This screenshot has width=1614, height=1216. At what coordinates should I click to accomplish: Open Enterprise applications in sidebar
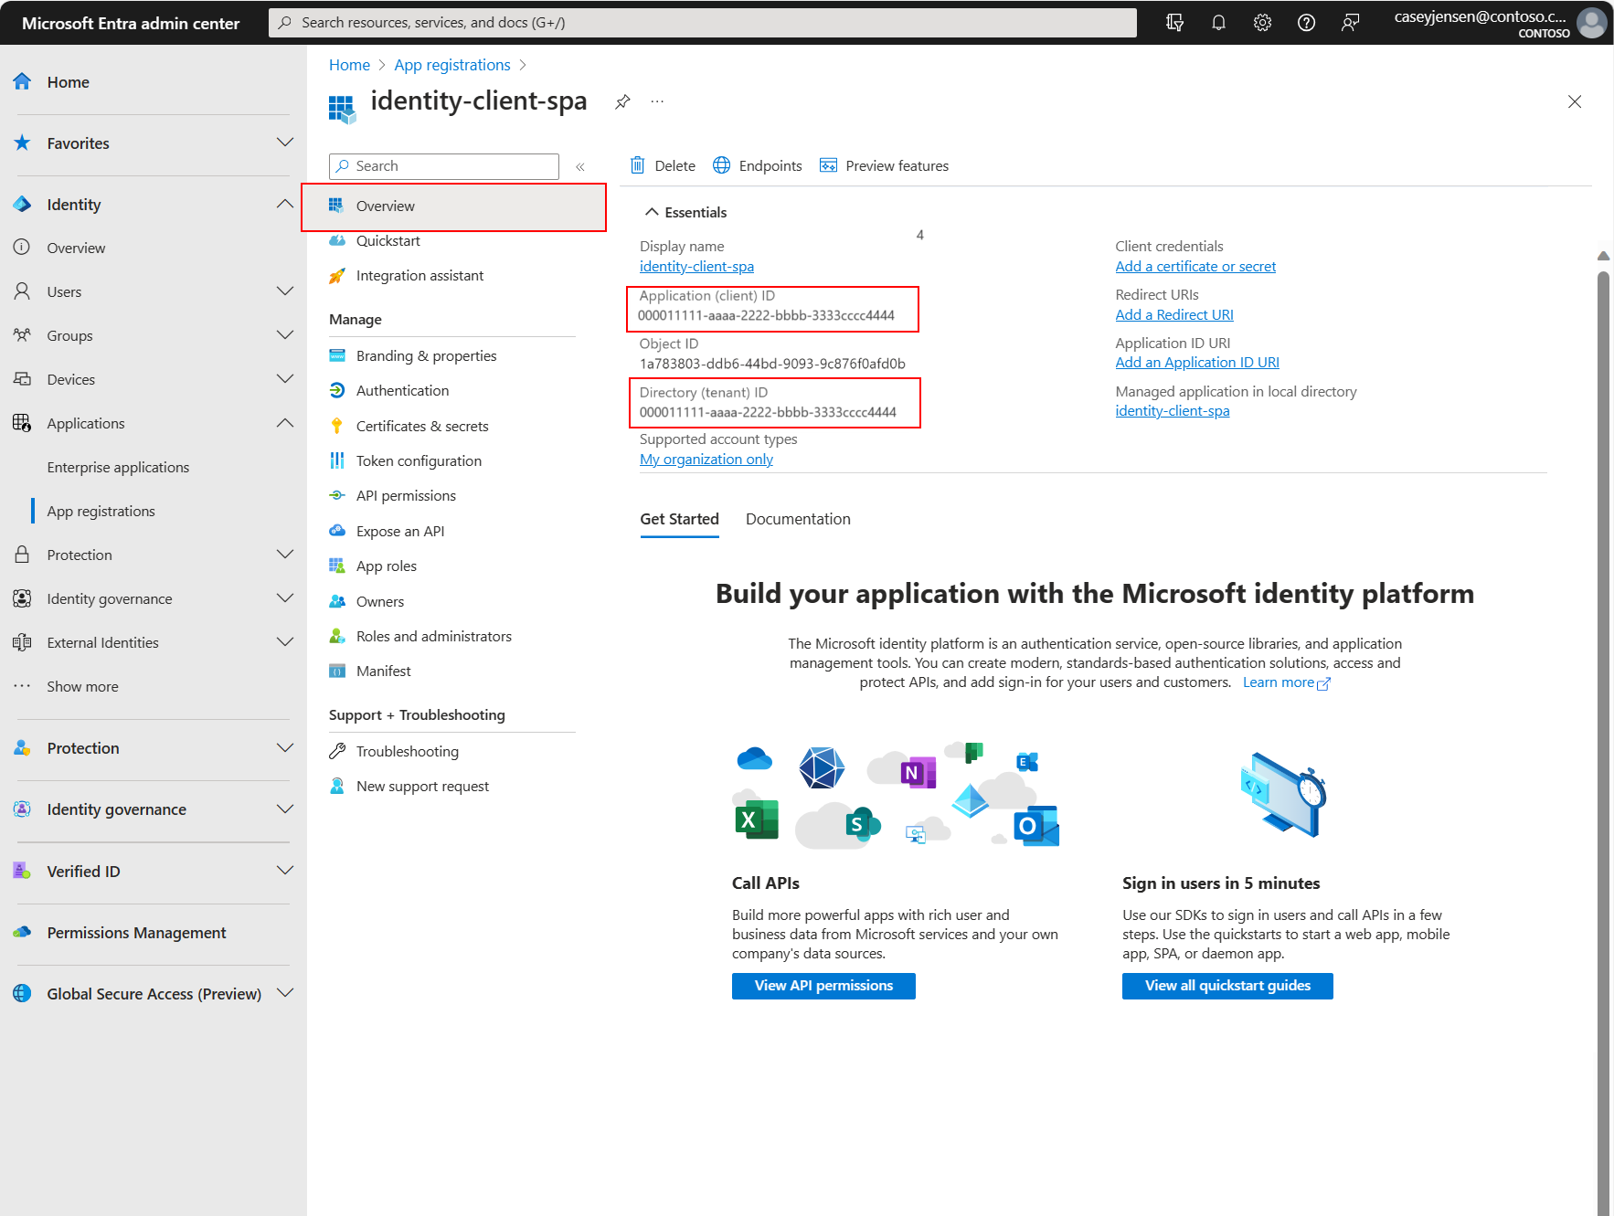coord(118,467)
